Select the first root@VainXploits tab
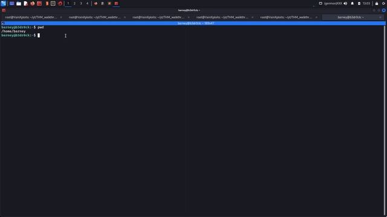This screenshot has width=387, height=217. pos(31,17)
